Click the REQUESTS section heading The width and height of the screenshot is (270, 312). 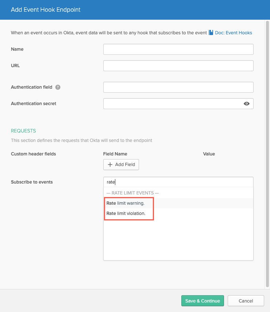[23, 131]
